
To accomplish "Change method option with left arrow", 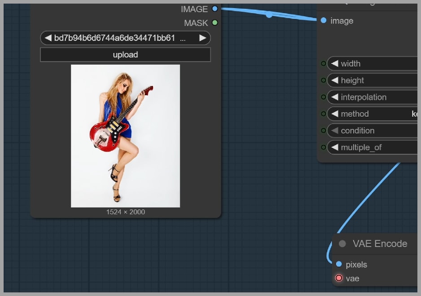I will point(334,114).
